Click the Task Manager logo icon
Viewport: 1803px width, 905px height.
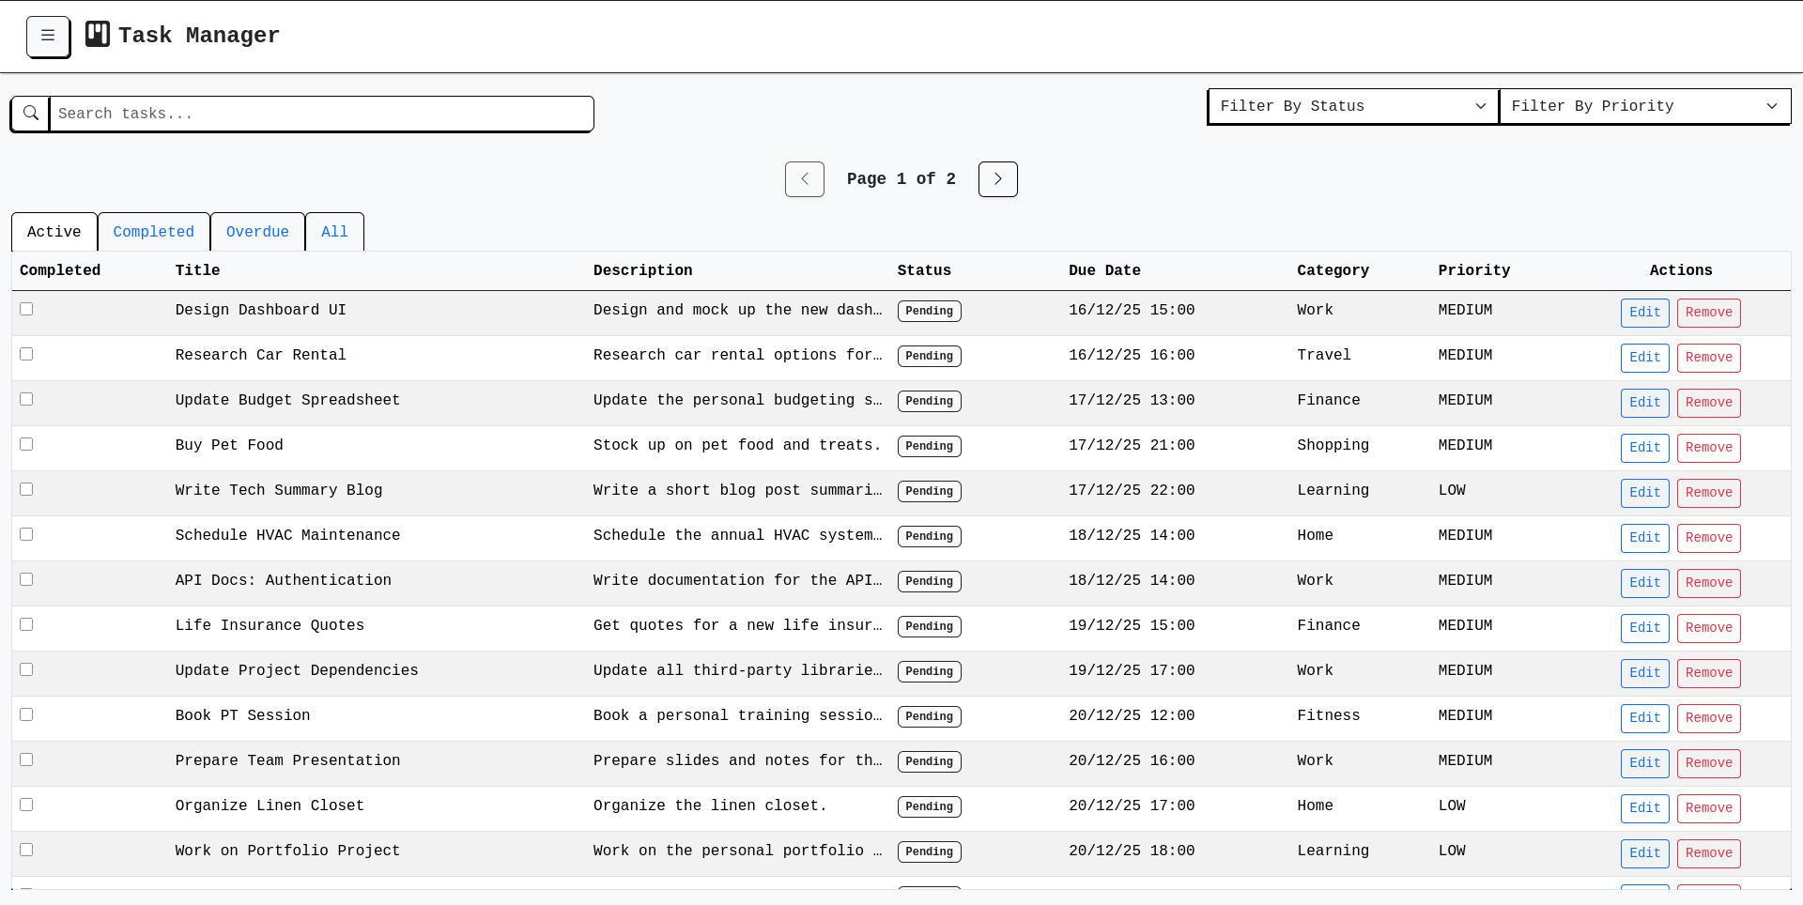(x=97, y=34)
